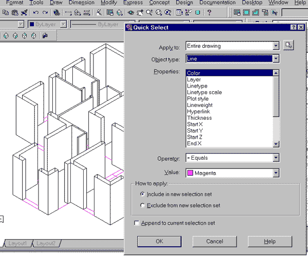The image size is (308, 257).
Task: Click the dialog title bar question mark
Action: click(293, 28)
